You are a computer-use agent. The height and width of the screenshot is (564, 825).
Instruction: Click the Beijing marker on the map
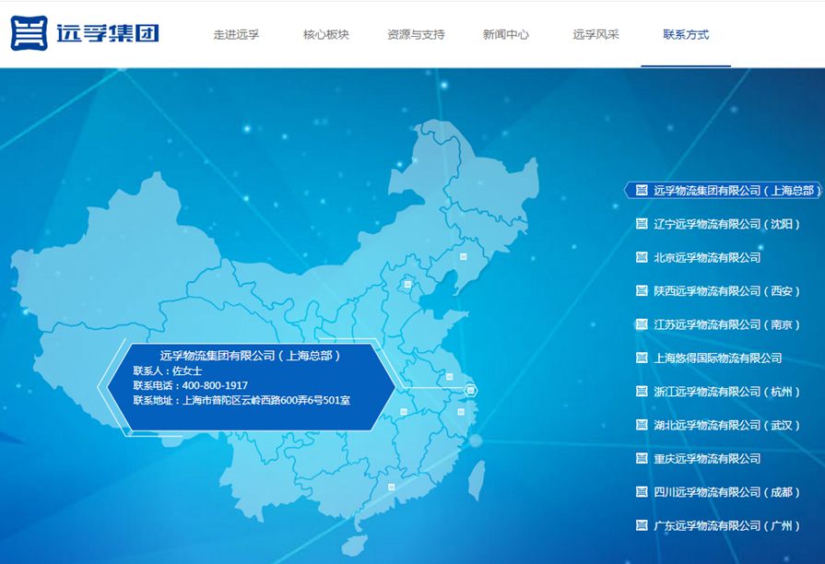click(x=407, y=285)
